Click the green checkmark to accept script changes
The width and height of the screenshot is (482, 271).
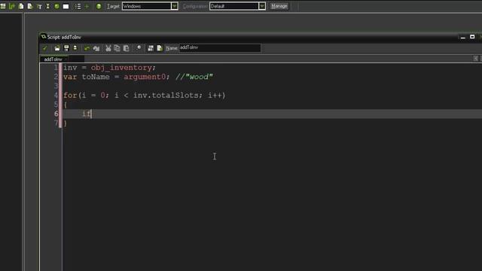tap(45, 48)
